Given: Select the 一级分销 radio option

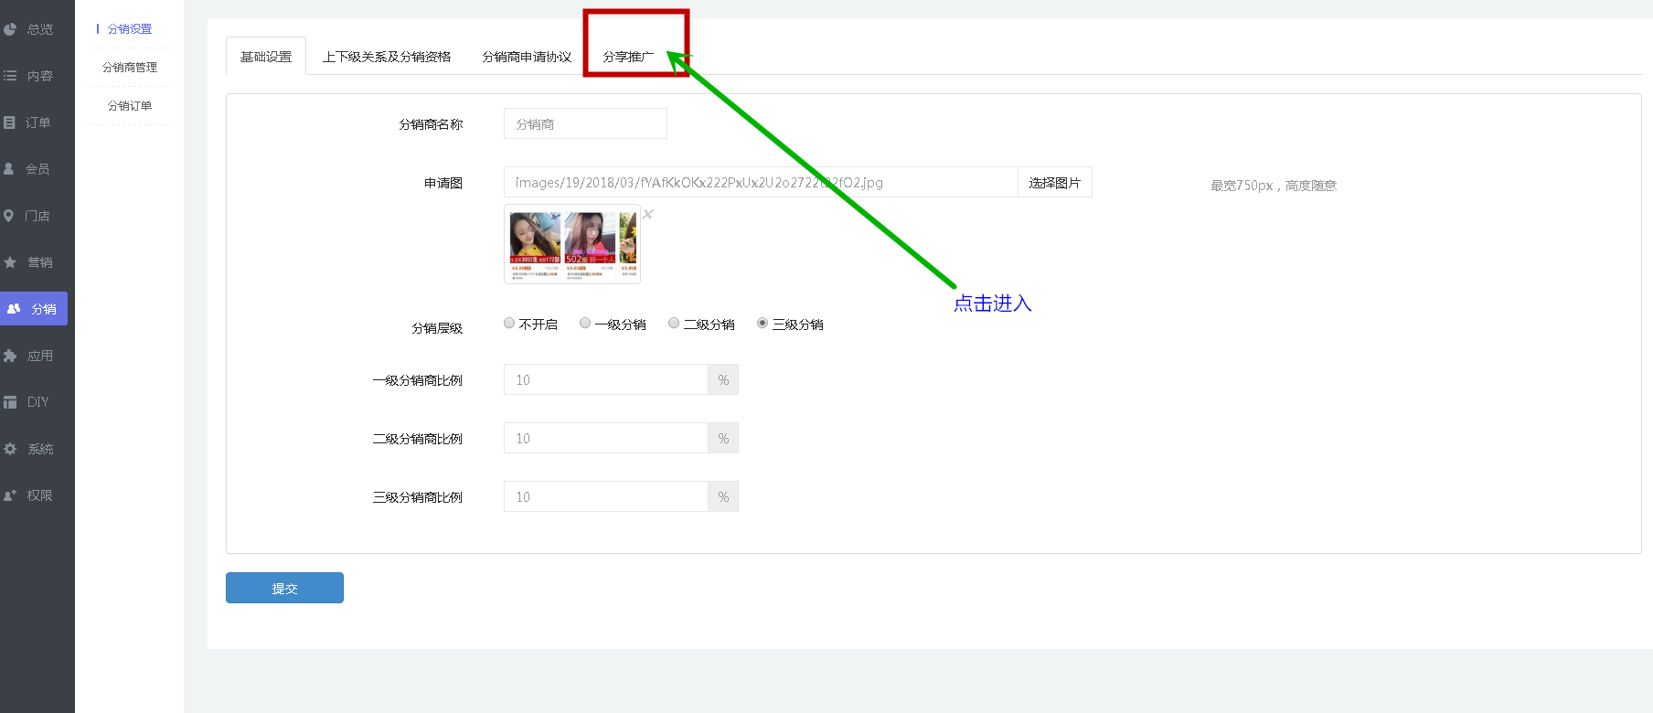Looking at the screenshot, I should click(585, 323).
